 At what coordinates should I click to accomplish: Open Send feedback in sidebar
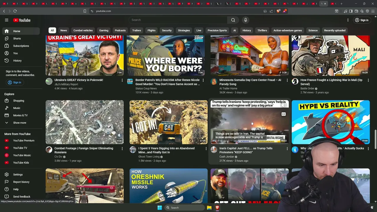pos(21,197)
